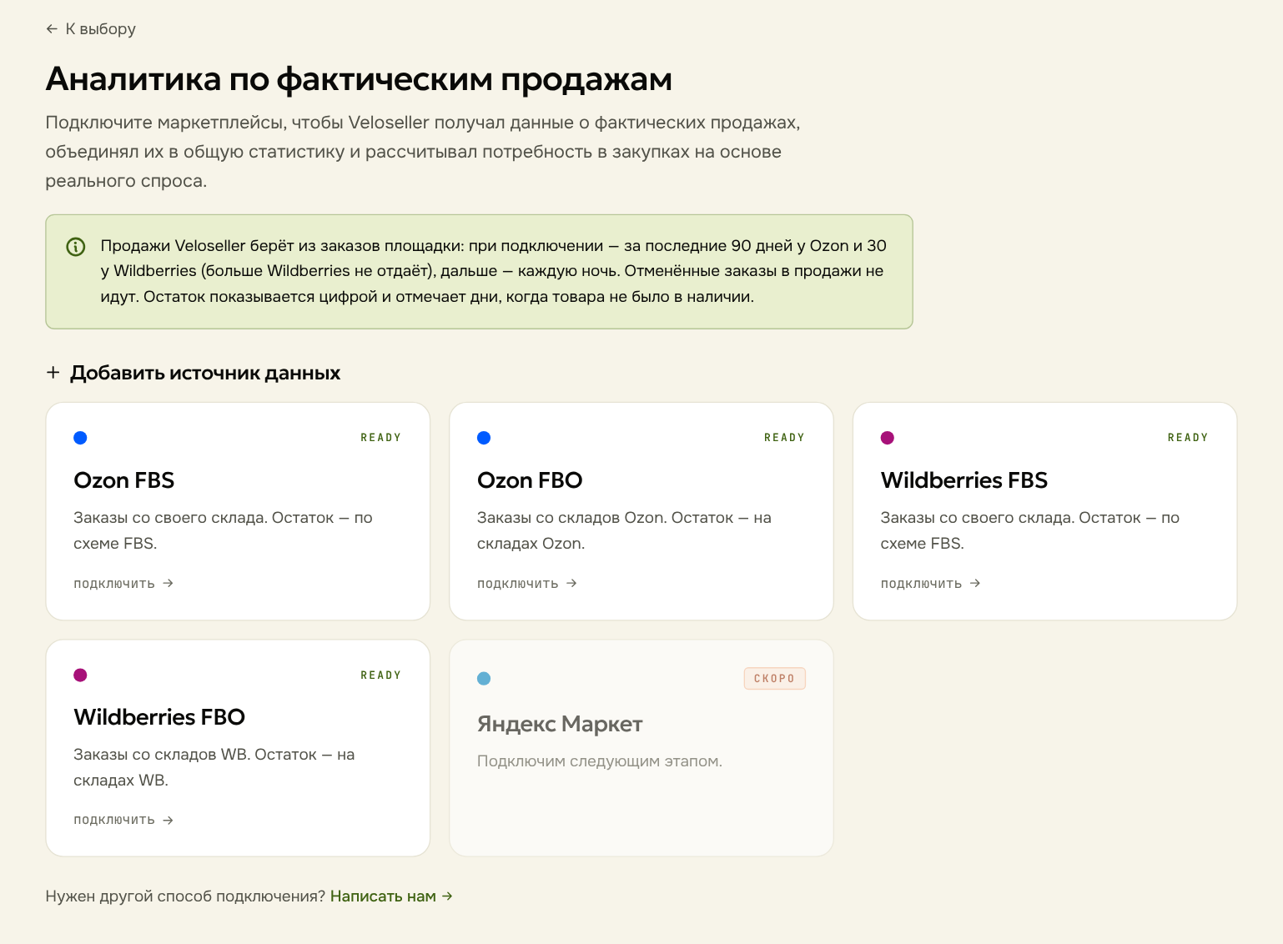Connect Ozon FBS via подключить
The width and height of the screenshot is (1283, 944).
click(x=123, y=584)
